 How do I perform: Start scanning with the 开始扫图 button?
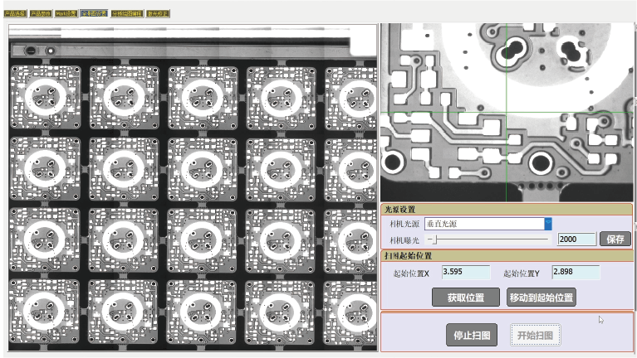(x=536, y=336)
